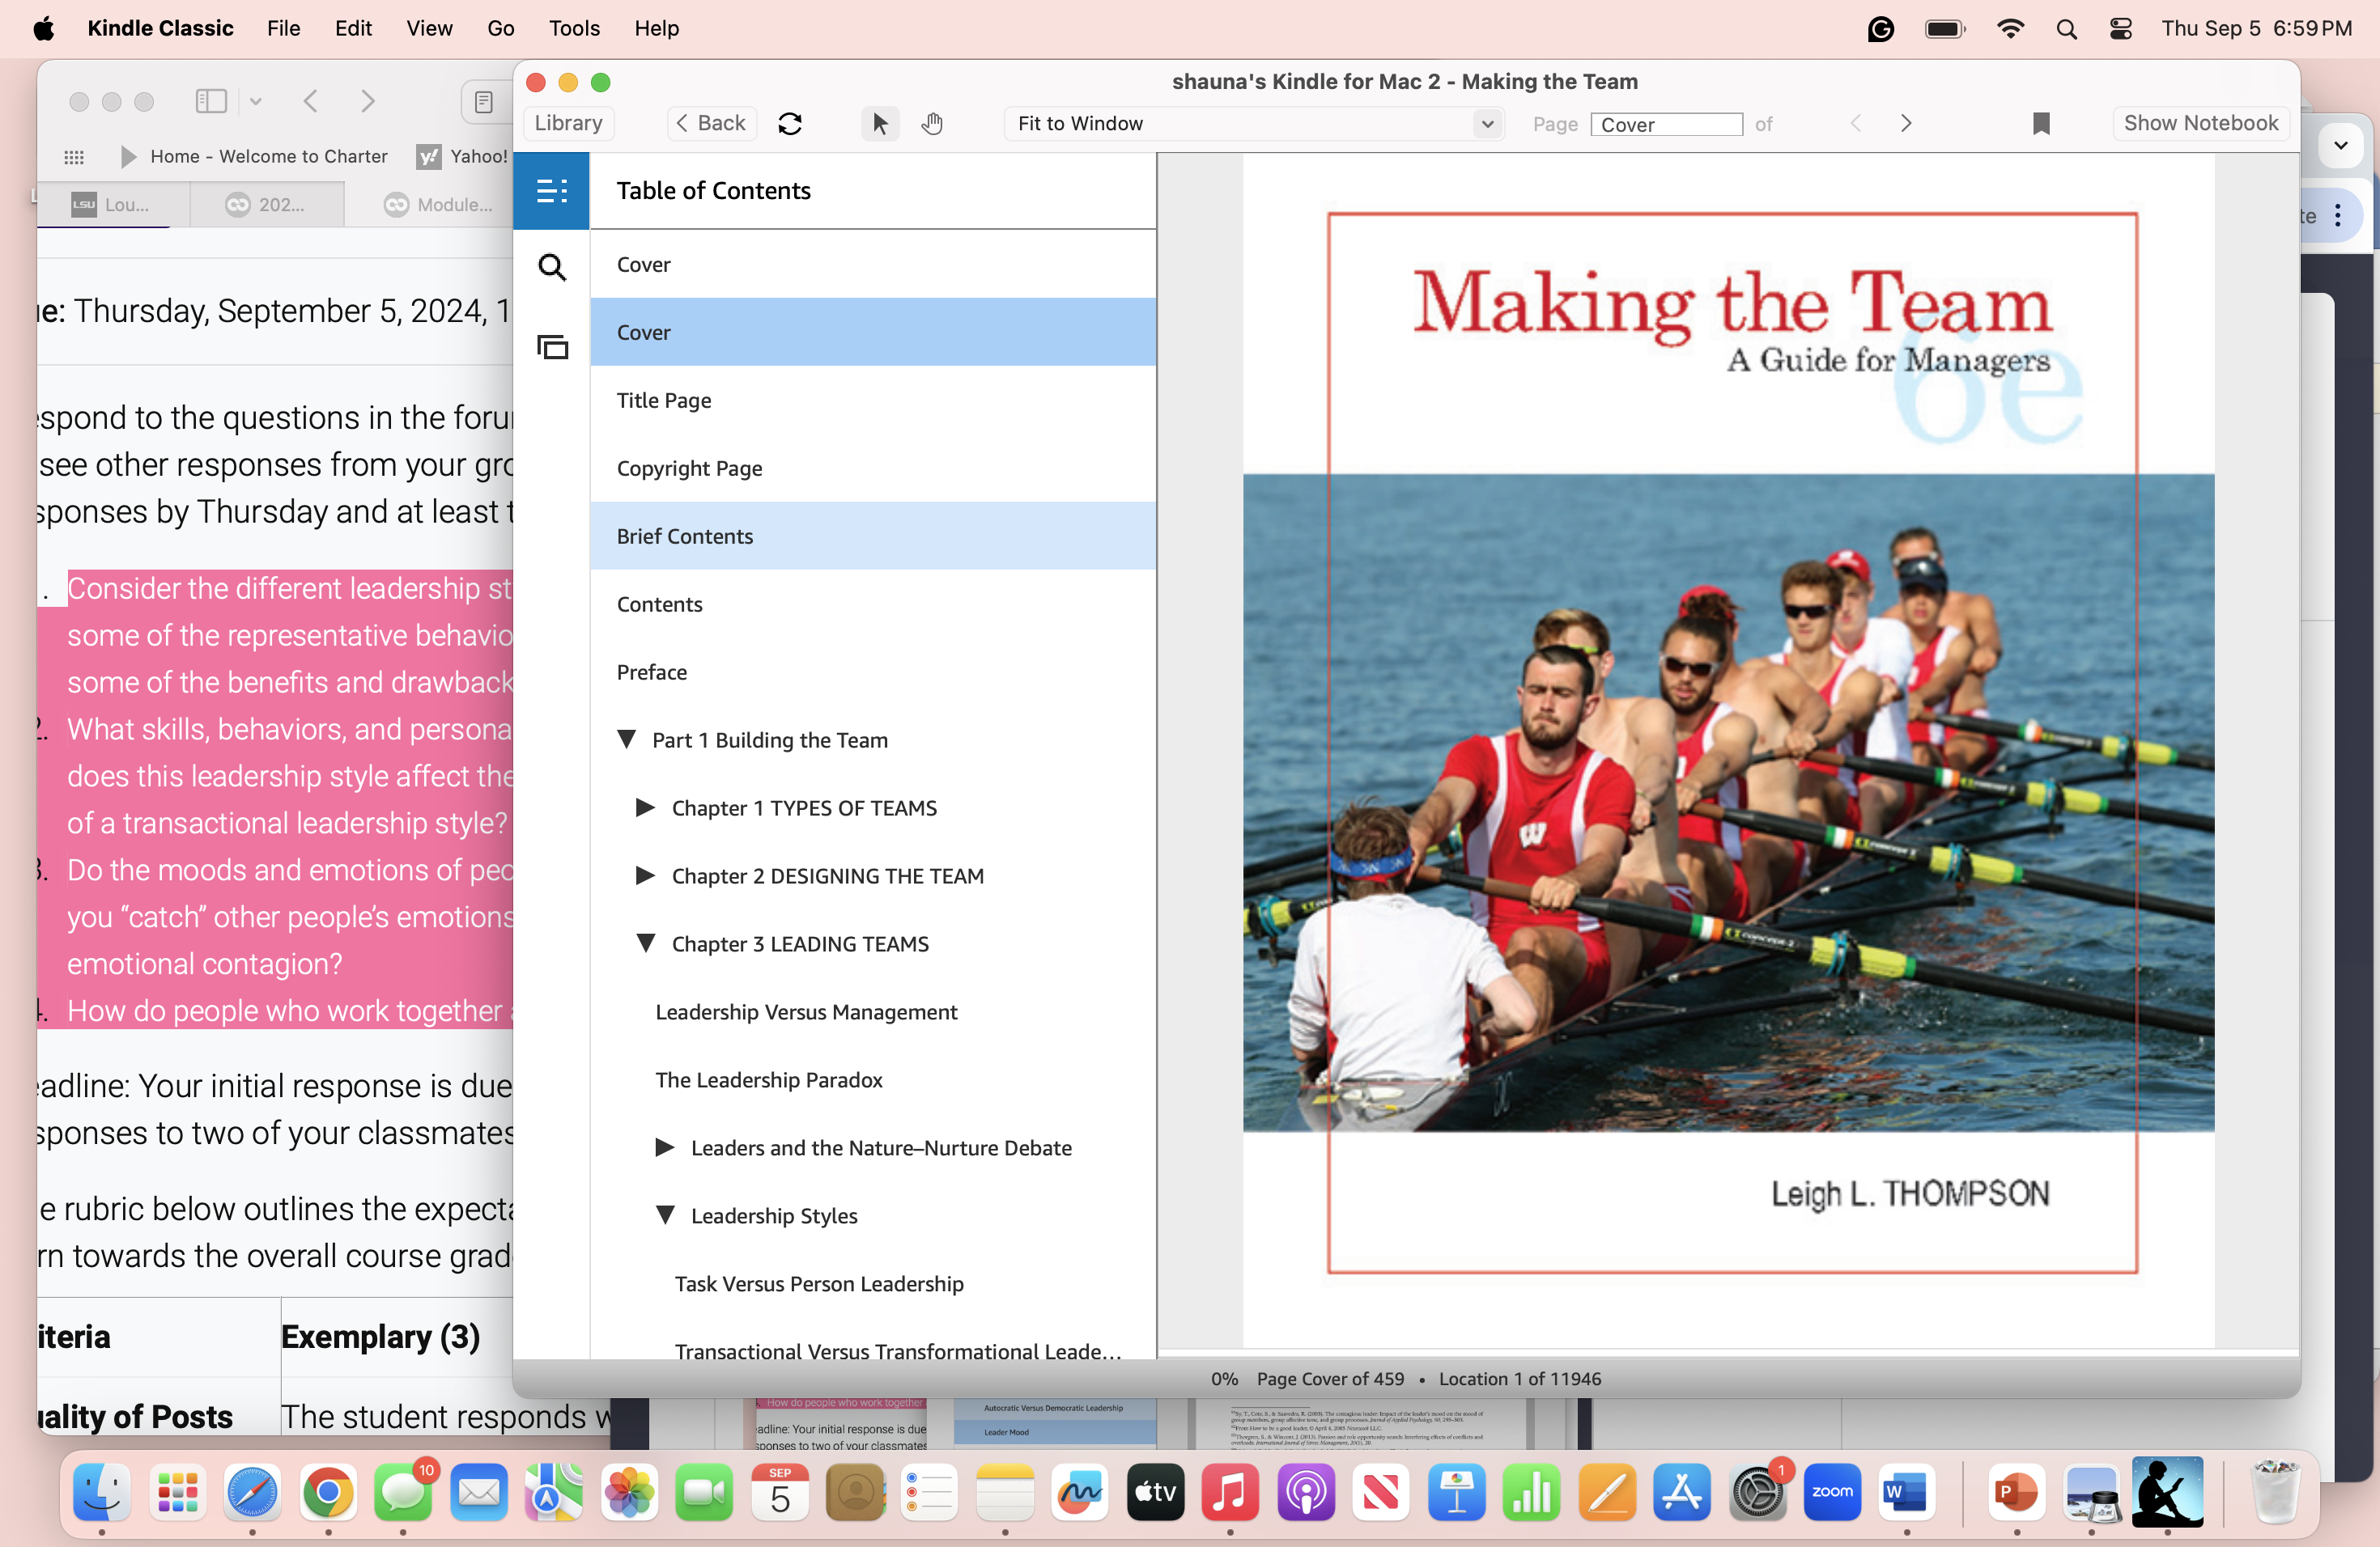Image resolution: width=2380 pixels, height=1547 pixels.
Task: Open Brief Contents in table of contents
Action: point(685,536)
